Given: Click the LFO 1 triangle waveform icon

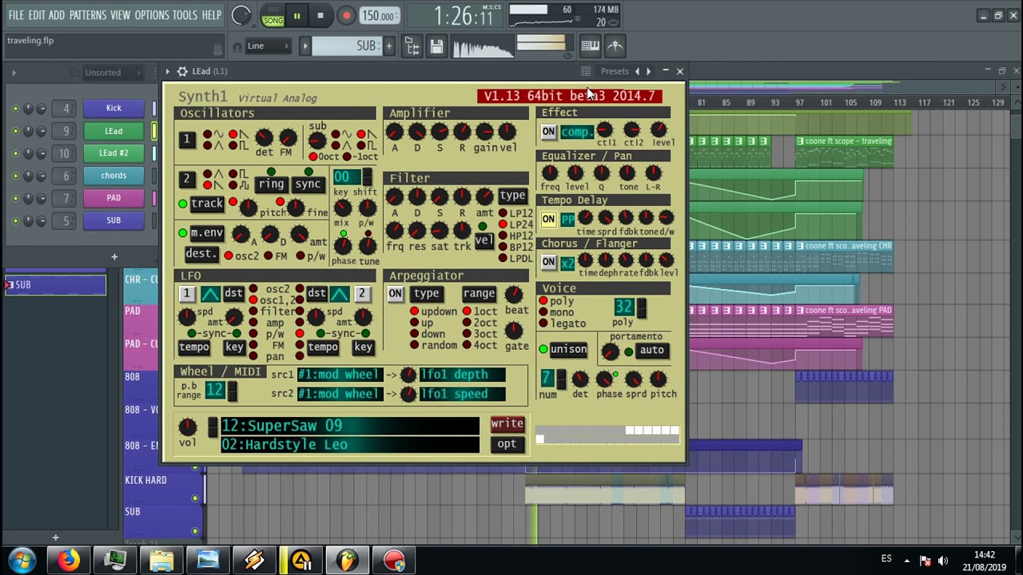Looking at the screenshot, I should [x=210, y=294].
